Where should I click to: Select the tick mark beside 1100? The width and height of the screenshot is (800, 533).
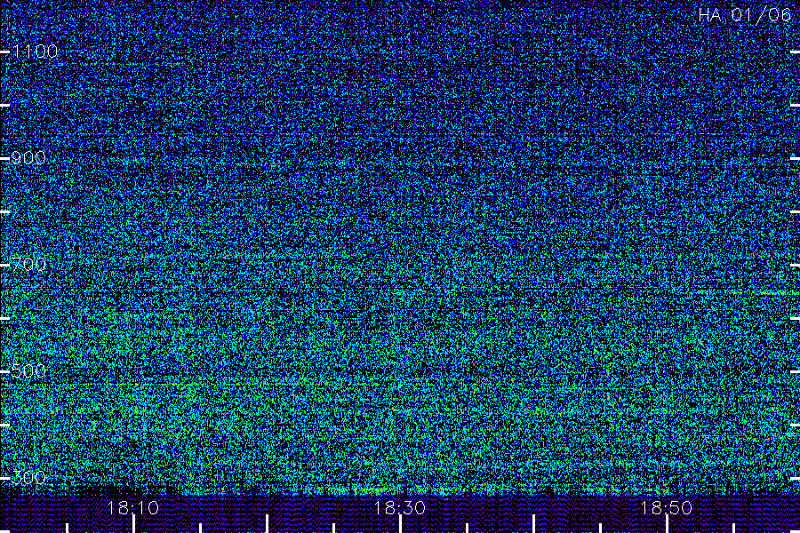4,52
